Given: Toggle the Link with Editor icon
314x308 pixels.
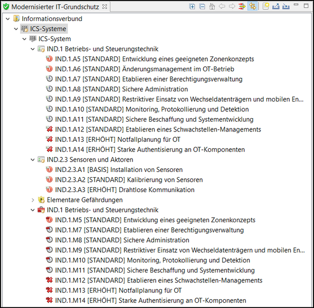Looking at the screenshot, I should (252, 6).
